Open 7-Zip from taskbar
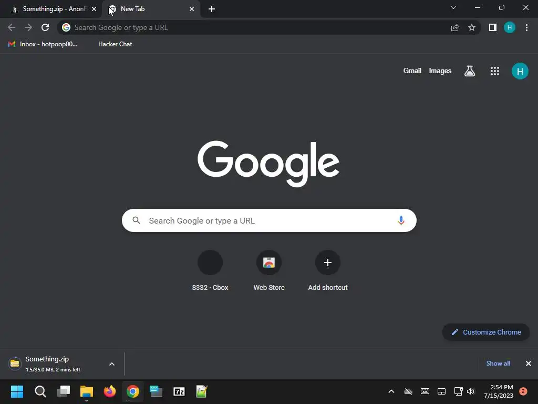The height and width of the screenshot is (404, 538). point(179,391)
